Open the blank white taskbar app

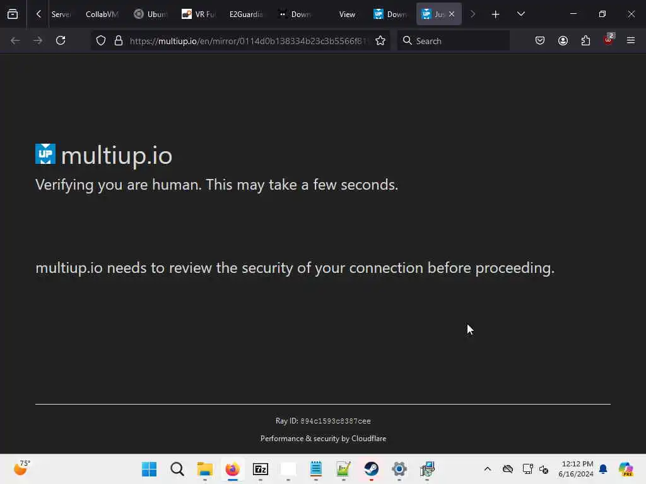click(x=288, y=469)
